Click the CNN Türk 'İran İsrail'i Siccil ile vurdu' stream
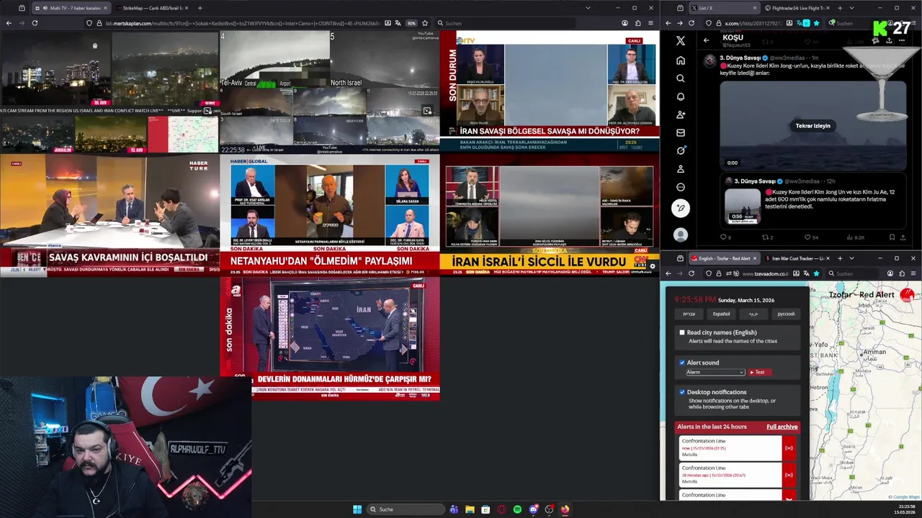This screenshot has width=922, height=518. point(550,214)
